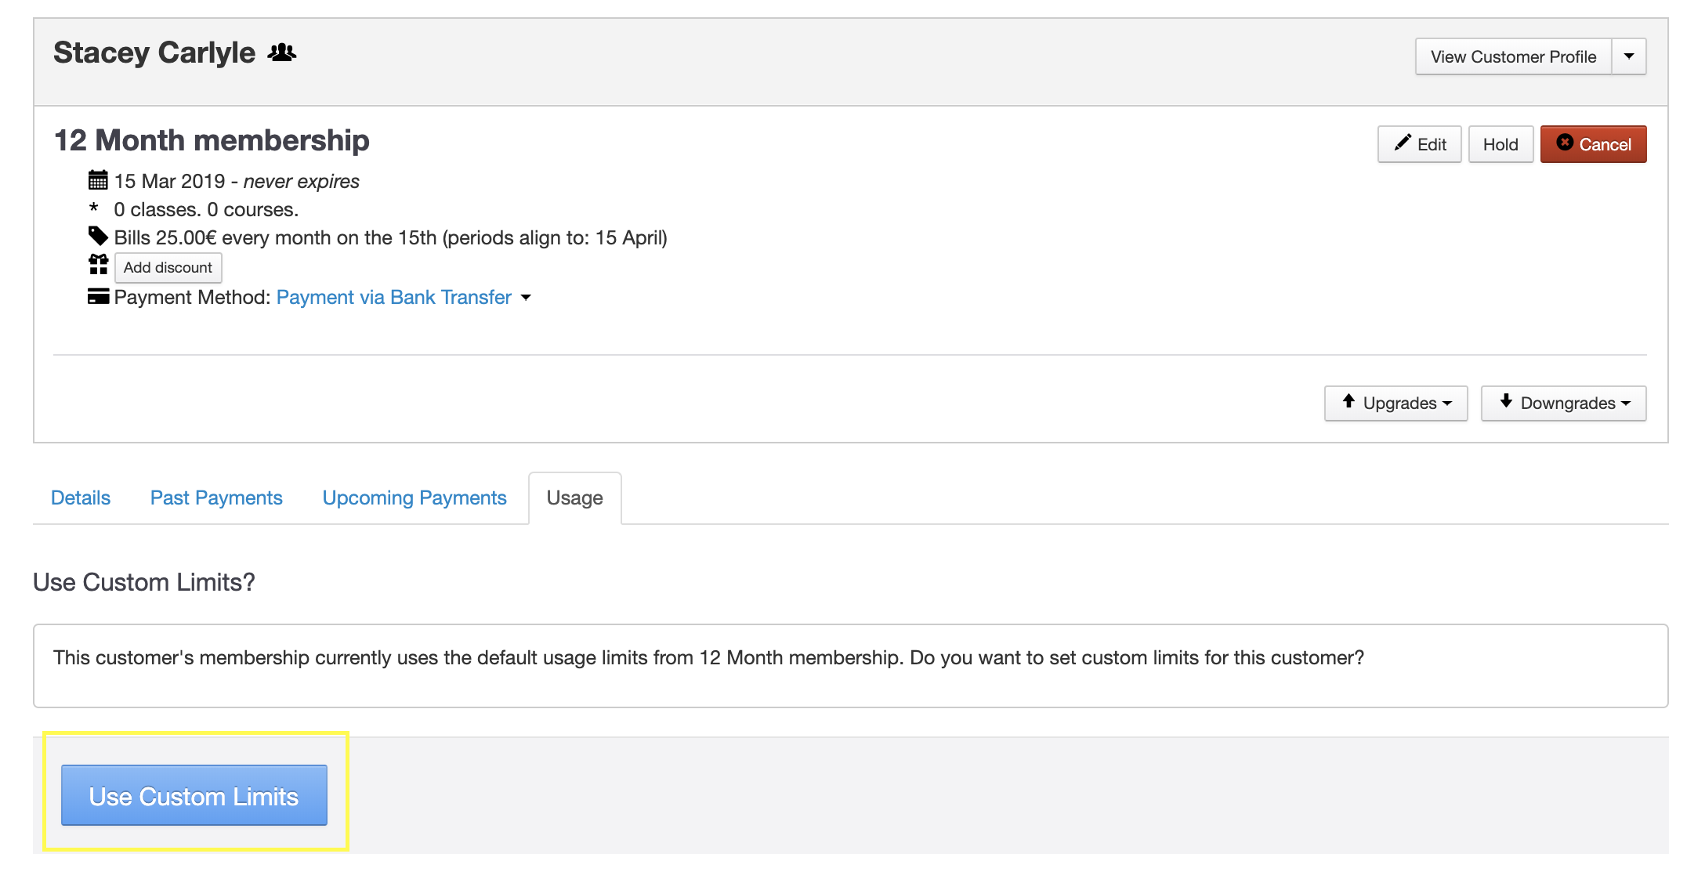Image resolution: width=1705 pixels, height=879 pixels.
Task: Click the Use Custom Limits button
Action: [194, 795]
